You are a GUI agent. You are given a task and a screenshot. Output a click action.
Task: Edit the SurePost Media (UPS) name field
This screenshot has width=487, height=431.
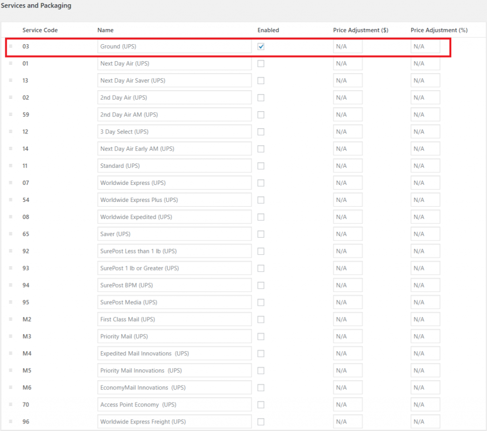pos(174,302)
